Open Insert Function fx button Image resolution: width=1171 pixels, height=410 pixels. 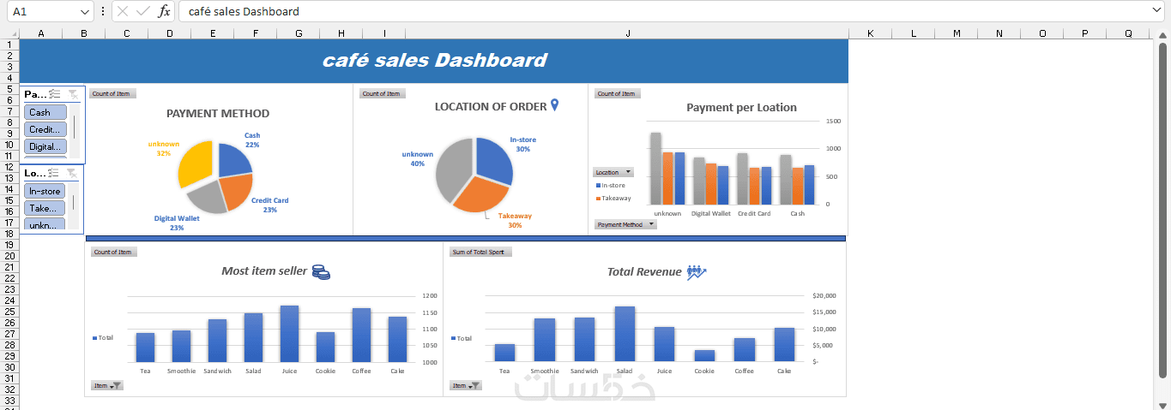164,11
